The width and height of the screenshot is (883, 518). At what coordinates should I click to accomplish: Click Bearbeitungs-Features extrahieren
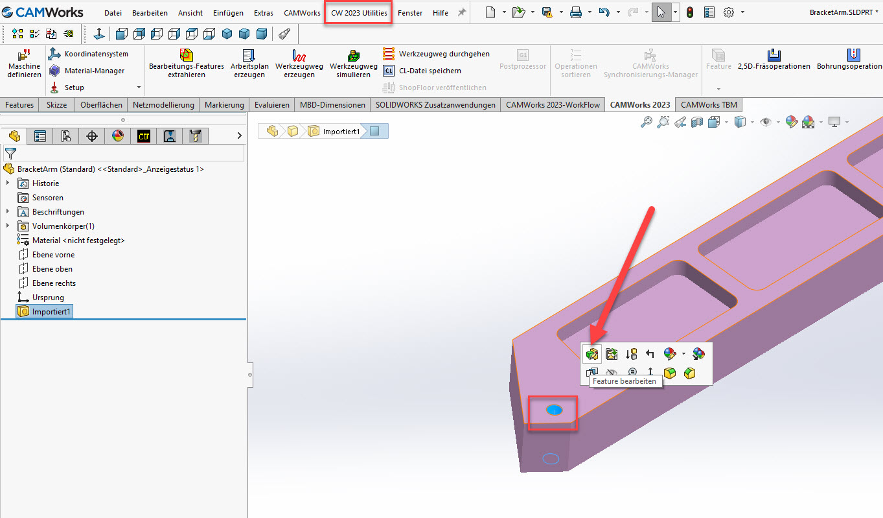point(187,64)
